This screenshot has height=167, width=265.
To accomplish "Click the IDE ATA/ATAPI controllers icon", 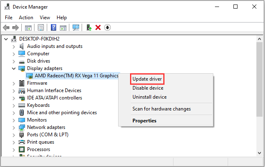I will [x=22, y=98].
